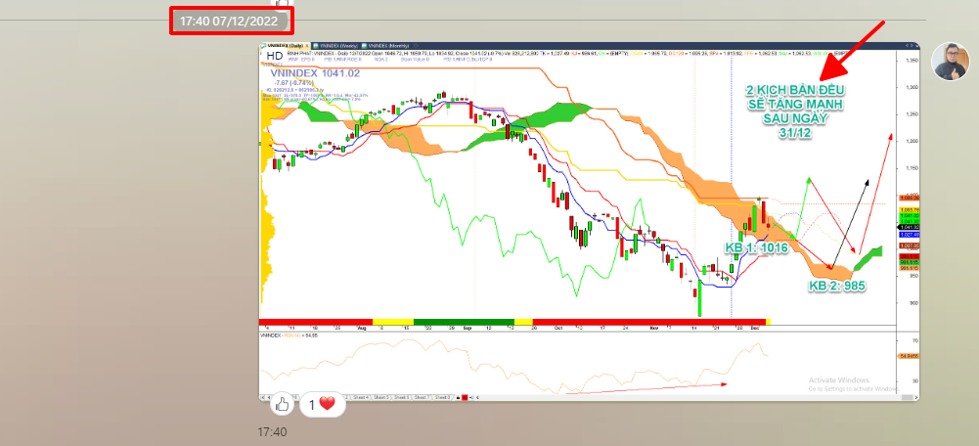
Task: Select the Sheet 5 tab in chart
Action: point(381,397)
